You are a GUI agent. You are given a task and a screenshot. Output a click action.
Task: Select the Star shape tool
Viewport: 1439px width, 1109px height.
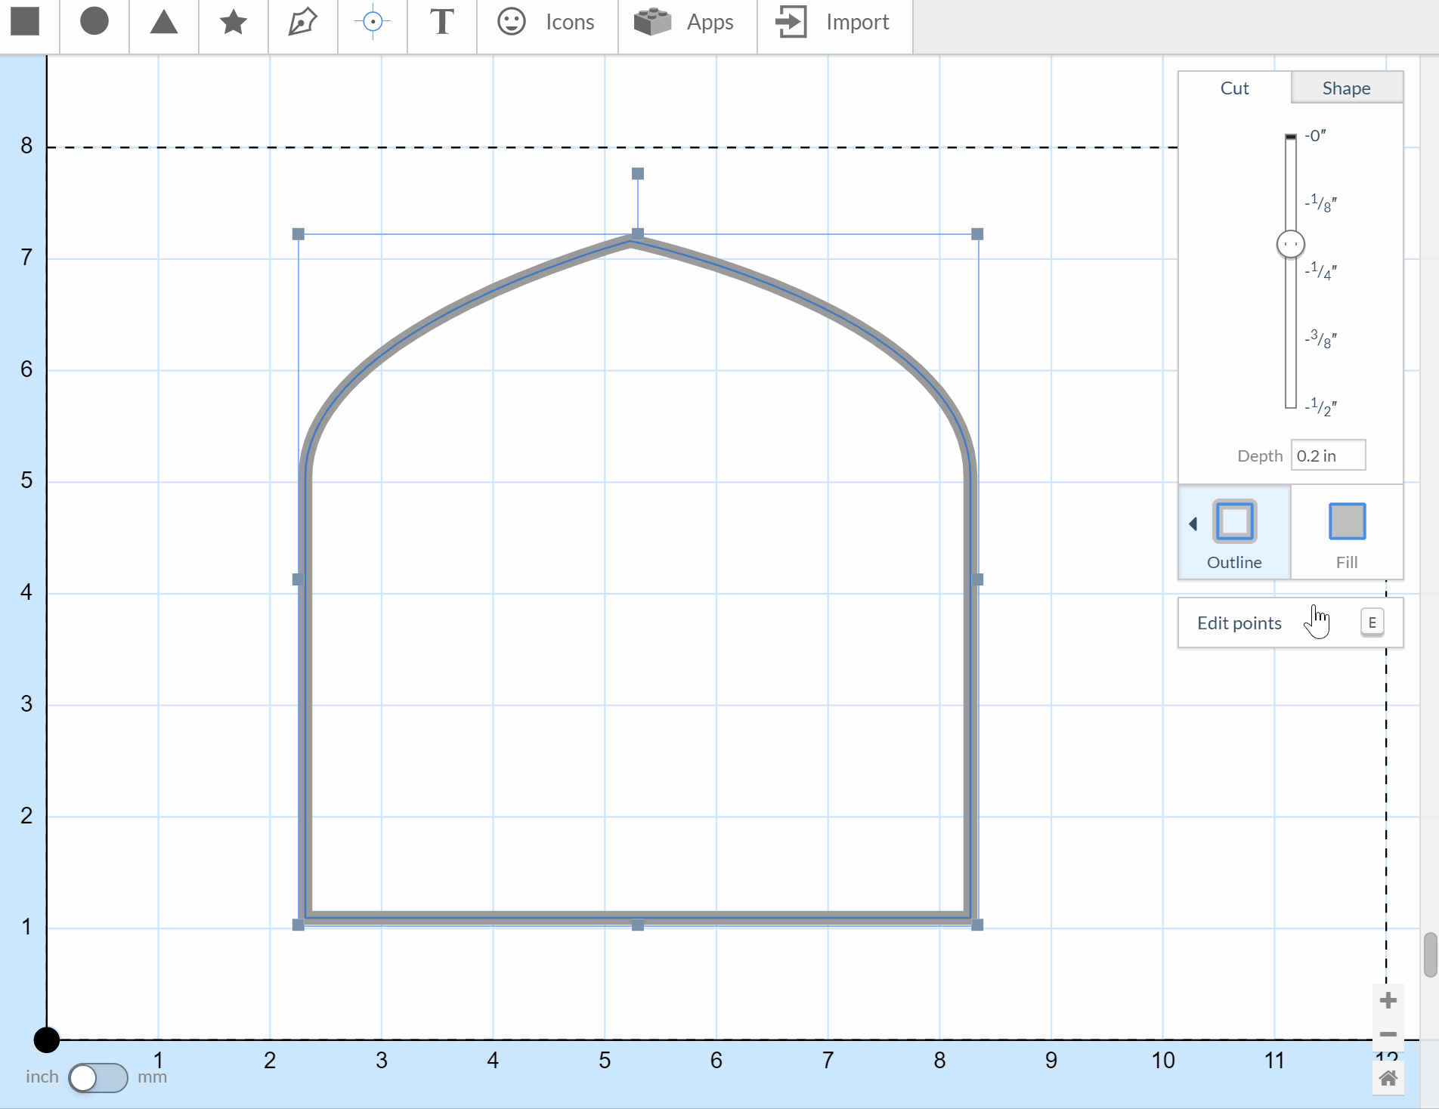coord(233,22)
